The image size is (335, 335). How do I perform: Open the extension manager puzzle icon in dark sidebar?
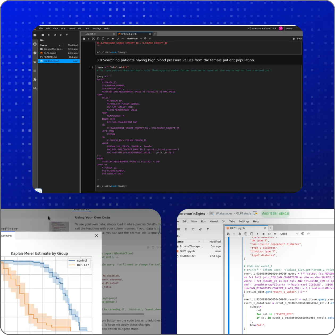tap(35, 79)
